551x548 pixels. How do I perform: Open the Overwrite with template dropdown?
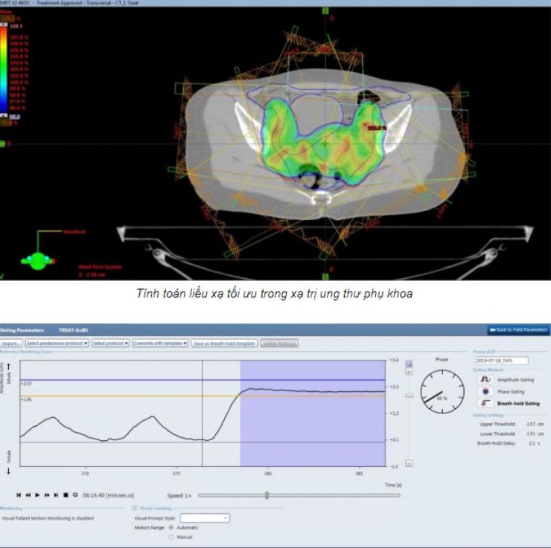click(x=161, y=344)
